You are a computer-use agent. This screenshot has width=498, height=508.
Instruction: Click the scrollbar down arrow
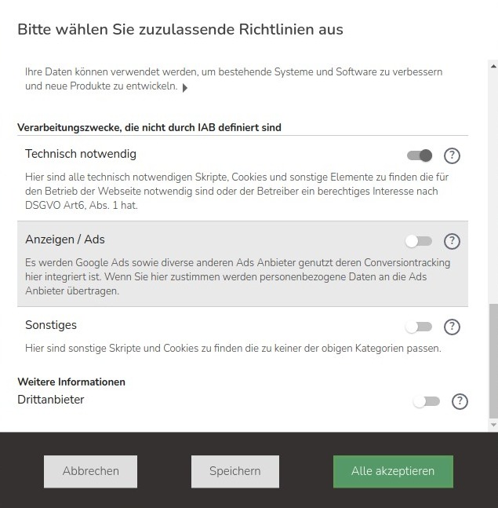pos(493,425)
